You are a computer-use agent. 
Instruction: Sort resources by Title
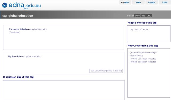(143, 16)
